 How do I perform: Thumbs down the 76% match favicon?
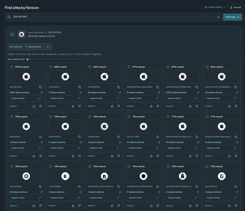[x=40, y=206]
